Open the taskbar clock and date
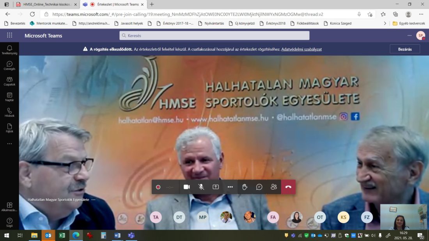Screen dimensions: 429x241 403,235
